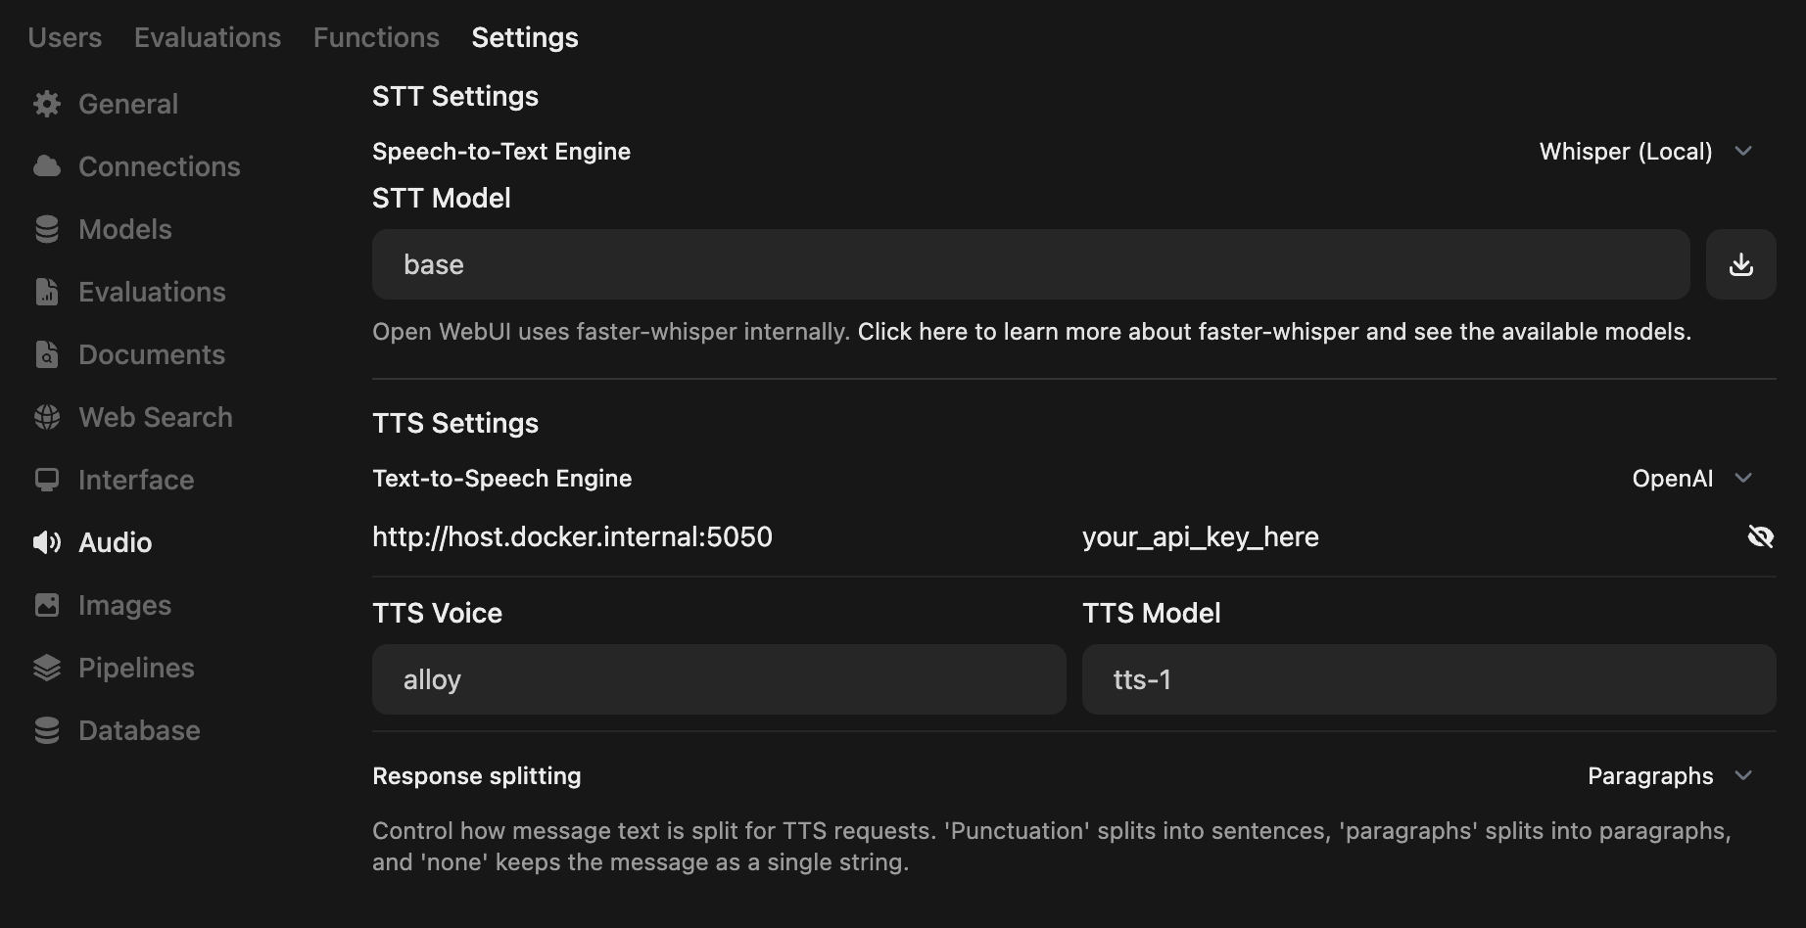The image size is (1806, 928).
Task: Click the Images picture icon
Action: 47,605
